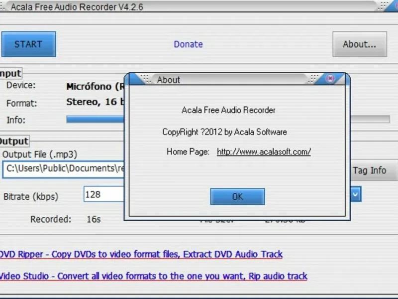Click the 'Recorded: 16s' time value
Image resolution: width=398 pixels, height=299 pixels.
[94, 219]
